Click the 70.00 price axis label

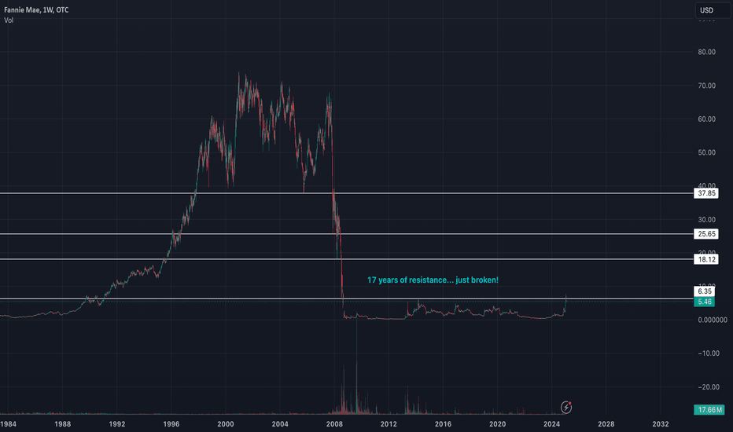pos(706,86)
